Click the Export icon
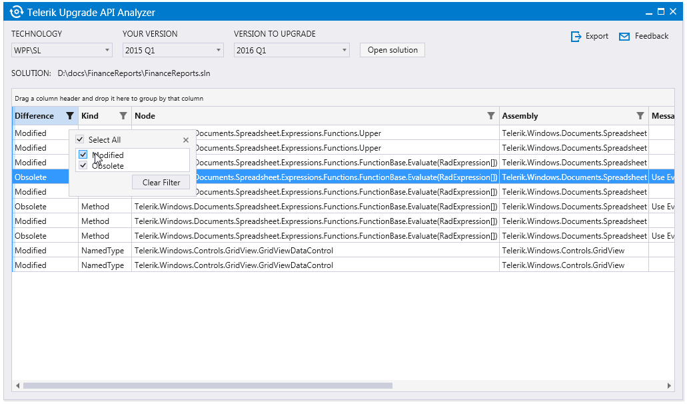Image resolution: width=687 pixels, height=404 pixels. point(576,37)
